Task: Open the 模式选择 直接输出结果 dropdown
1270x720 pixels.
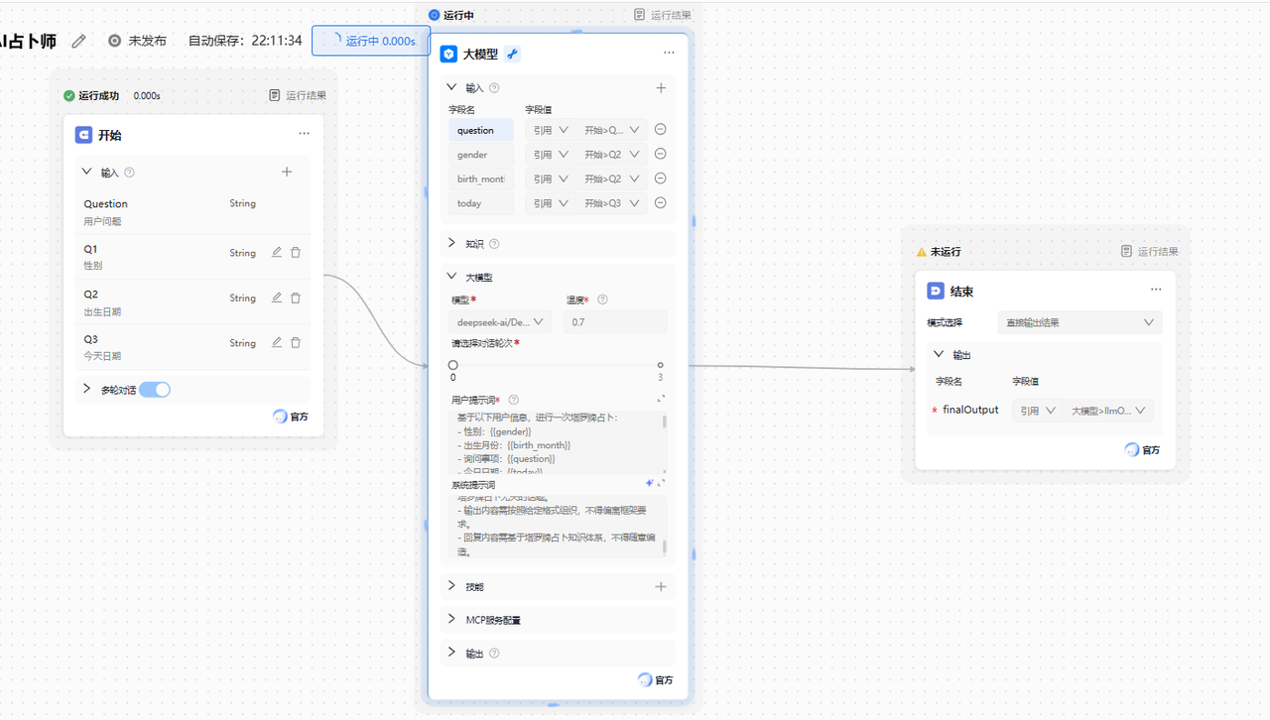Action: (x=1079, y=322)
